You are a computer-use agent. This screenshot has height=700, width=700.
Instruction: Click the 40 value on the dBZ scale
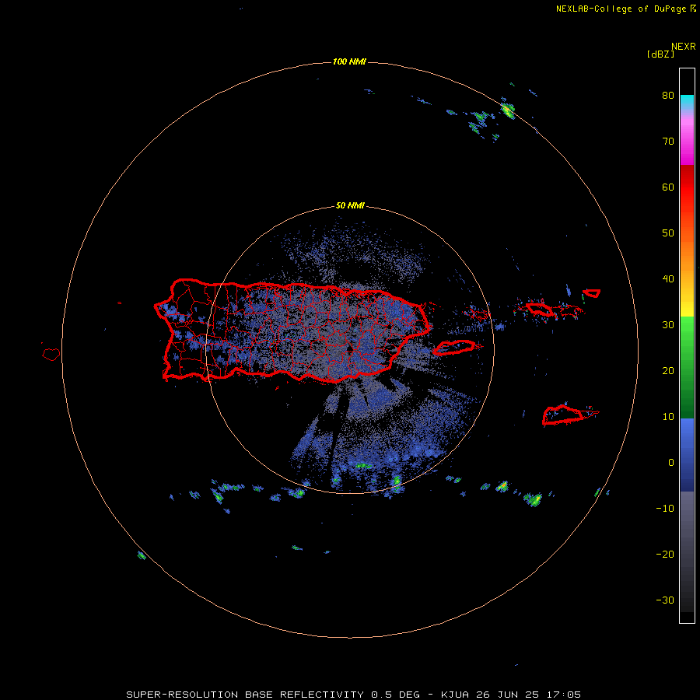pos(668,279)
